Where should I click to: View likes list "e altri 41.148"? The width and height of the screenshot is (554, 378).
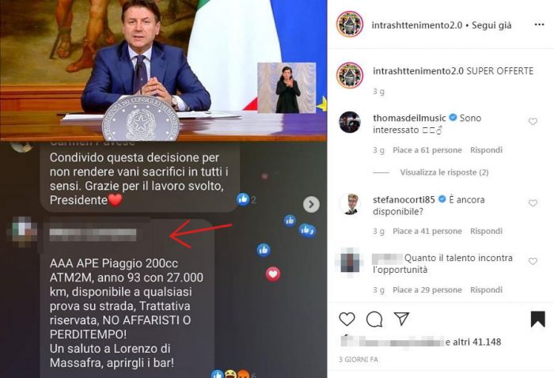point(473,342)
